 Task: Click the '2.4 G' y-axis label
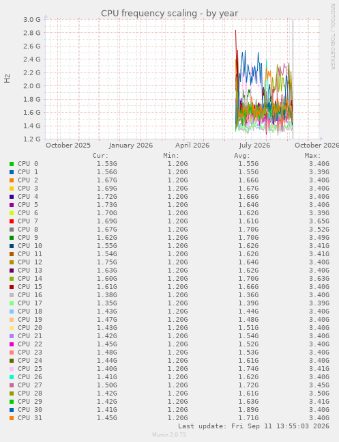pyautogui.click(x=32, y=59)
